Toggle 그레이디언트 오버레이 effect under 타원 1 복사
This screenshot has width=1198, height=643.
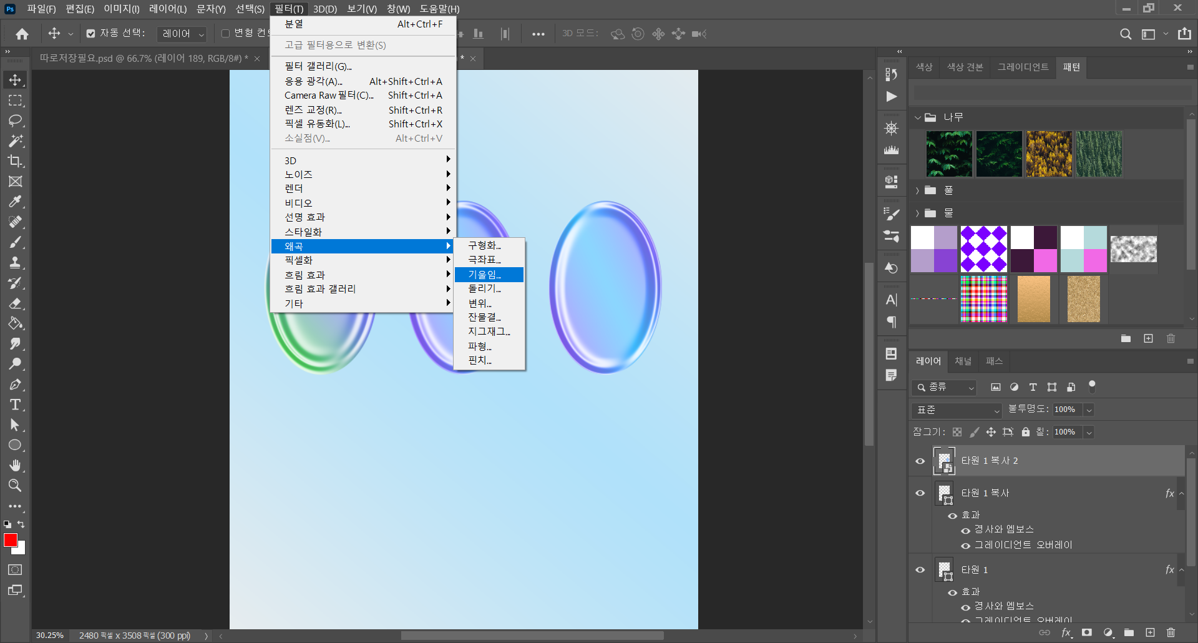tap(966, 546)
